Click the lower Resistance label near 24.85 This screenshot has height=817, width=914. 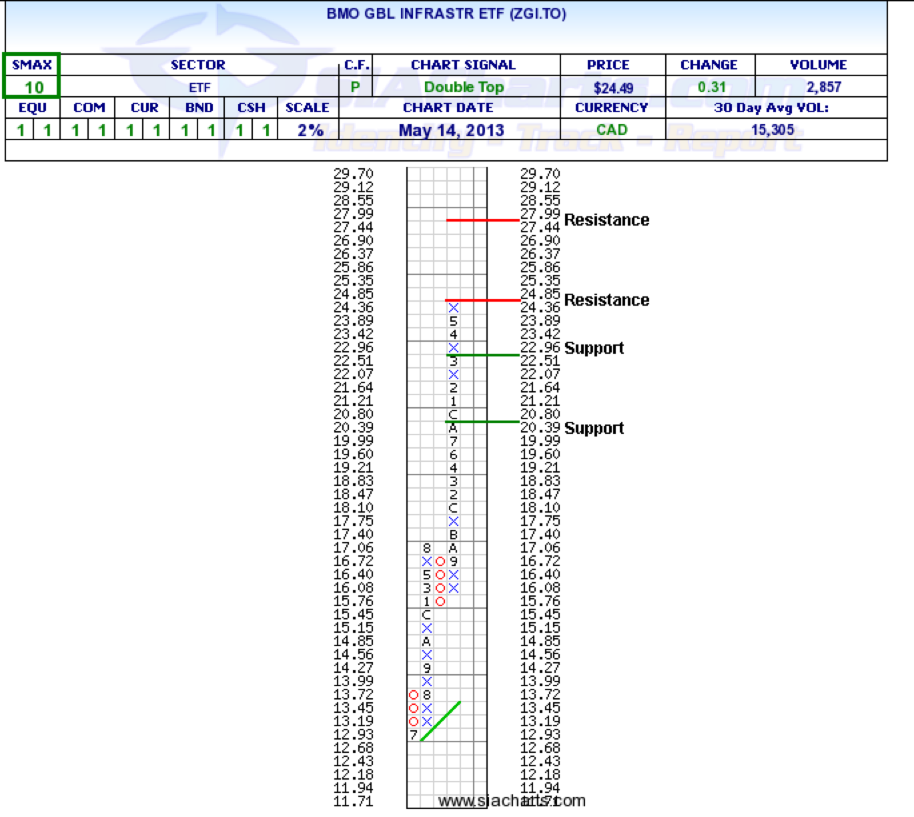[x=606, y=300]
